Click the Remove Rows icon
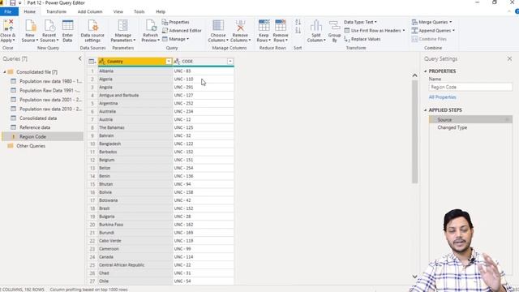The height and width of the screenshot is (292, 519). (281, 25)
